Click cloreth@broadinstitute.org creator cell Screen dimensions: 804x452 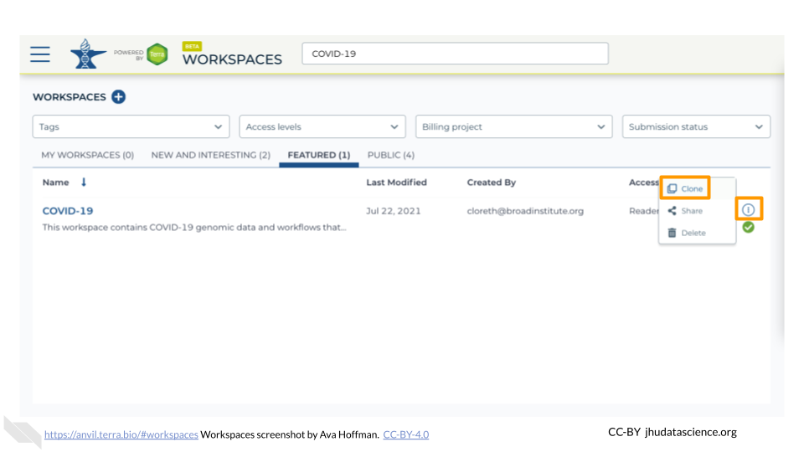(525, 211)
